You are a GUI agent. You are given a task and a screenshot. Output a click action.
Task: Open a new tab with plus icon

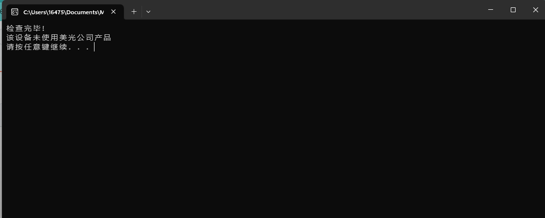pos(134,11)
